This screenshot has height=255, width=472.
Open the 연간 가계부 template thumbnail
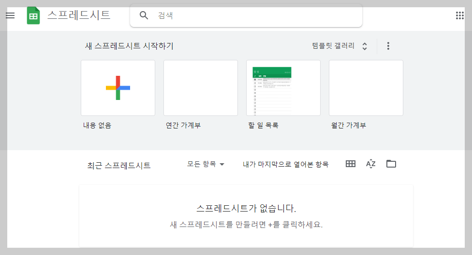[x=201, y=88]
